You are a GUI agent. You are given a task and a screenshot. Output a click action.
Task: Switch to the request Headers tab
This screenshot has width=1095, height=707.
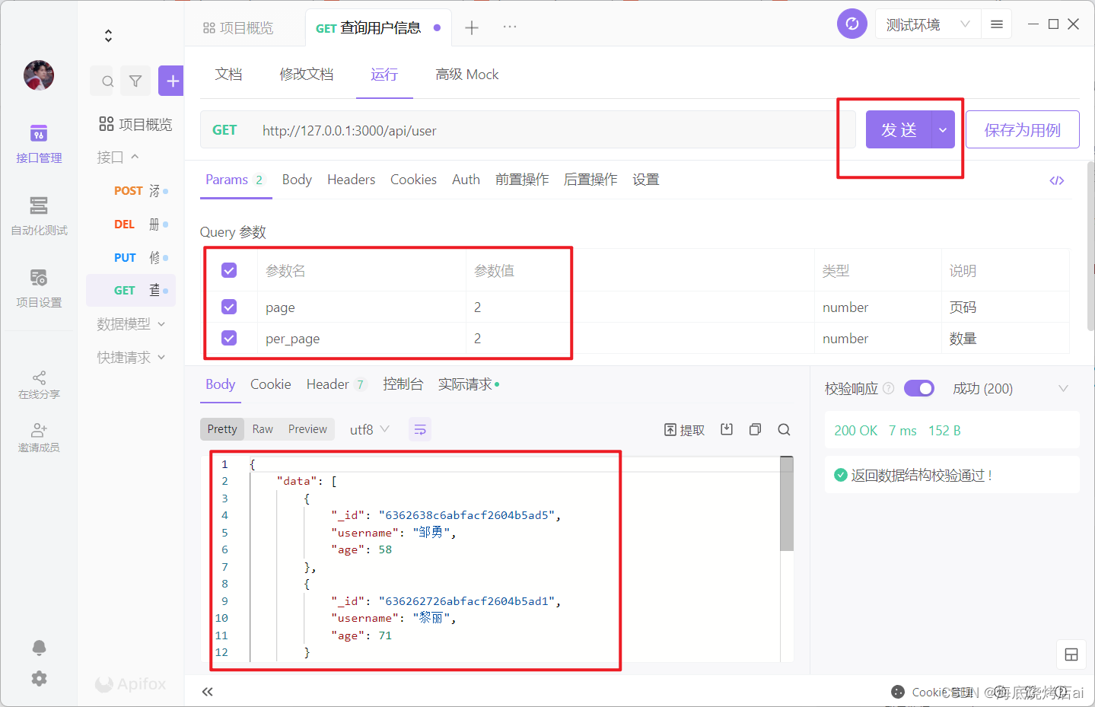(x=351, y=180)
